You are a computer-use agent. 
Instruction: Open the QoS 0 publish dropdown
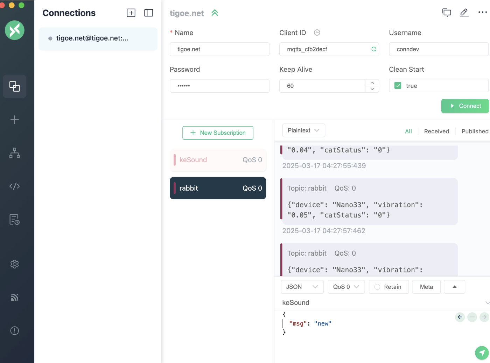346,287
